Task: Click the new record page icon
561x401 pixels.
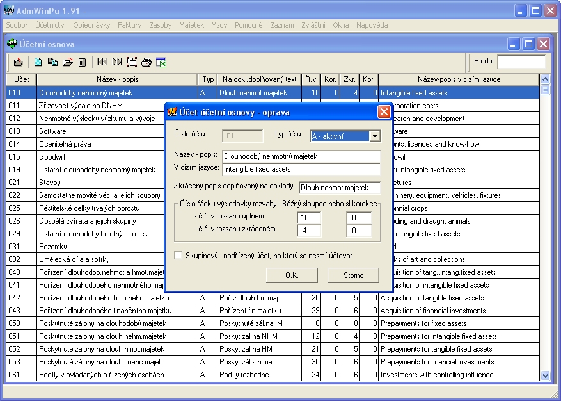Action: [x=38, y=62]
